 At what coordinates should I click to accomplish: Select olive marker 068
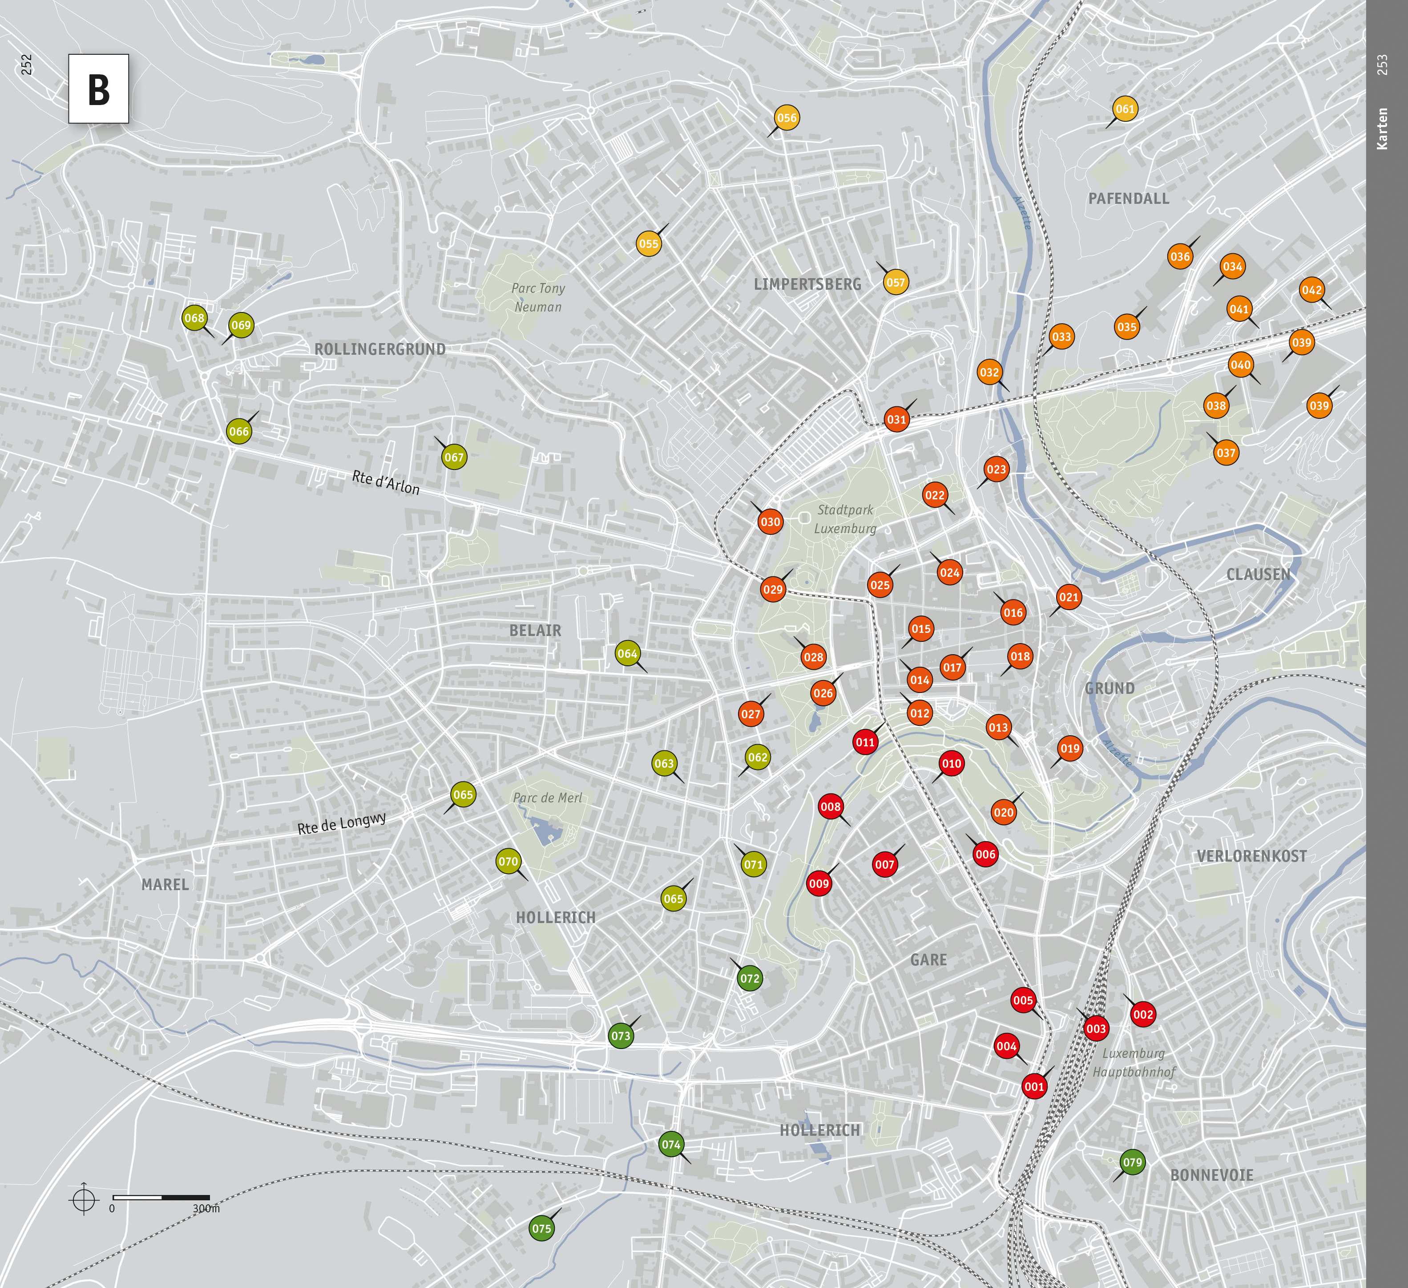[x=194, y=318]
